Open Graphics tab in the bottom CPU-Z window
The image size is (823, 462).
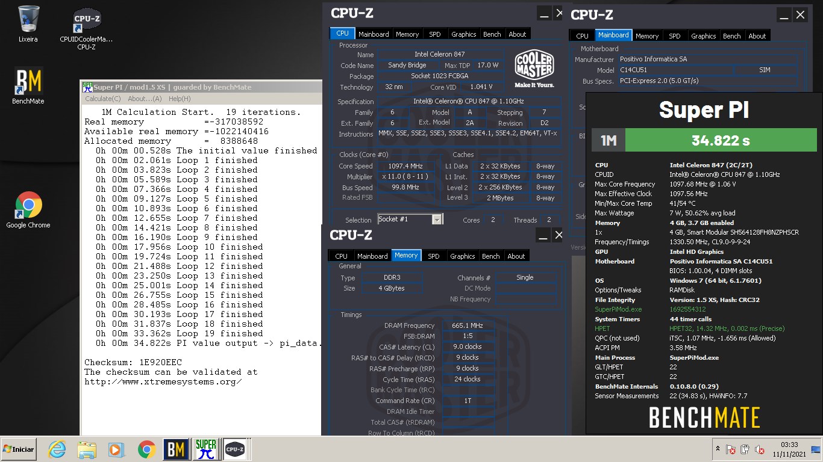click(x=463, y=256)
